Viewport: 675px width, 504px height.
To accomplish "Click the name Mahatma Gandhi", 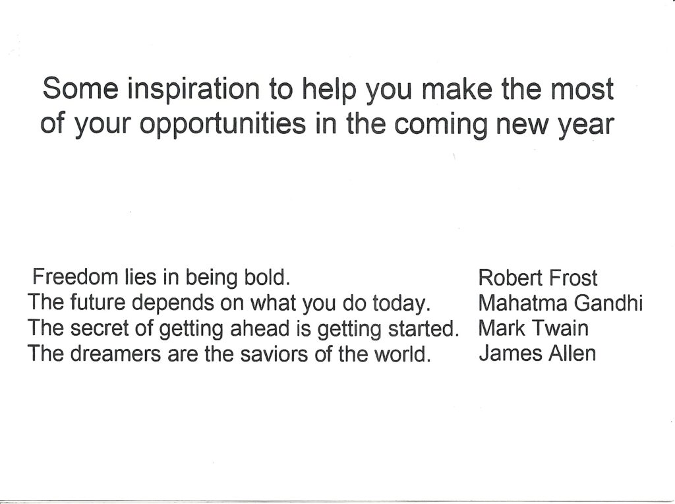I will point(560,303).
